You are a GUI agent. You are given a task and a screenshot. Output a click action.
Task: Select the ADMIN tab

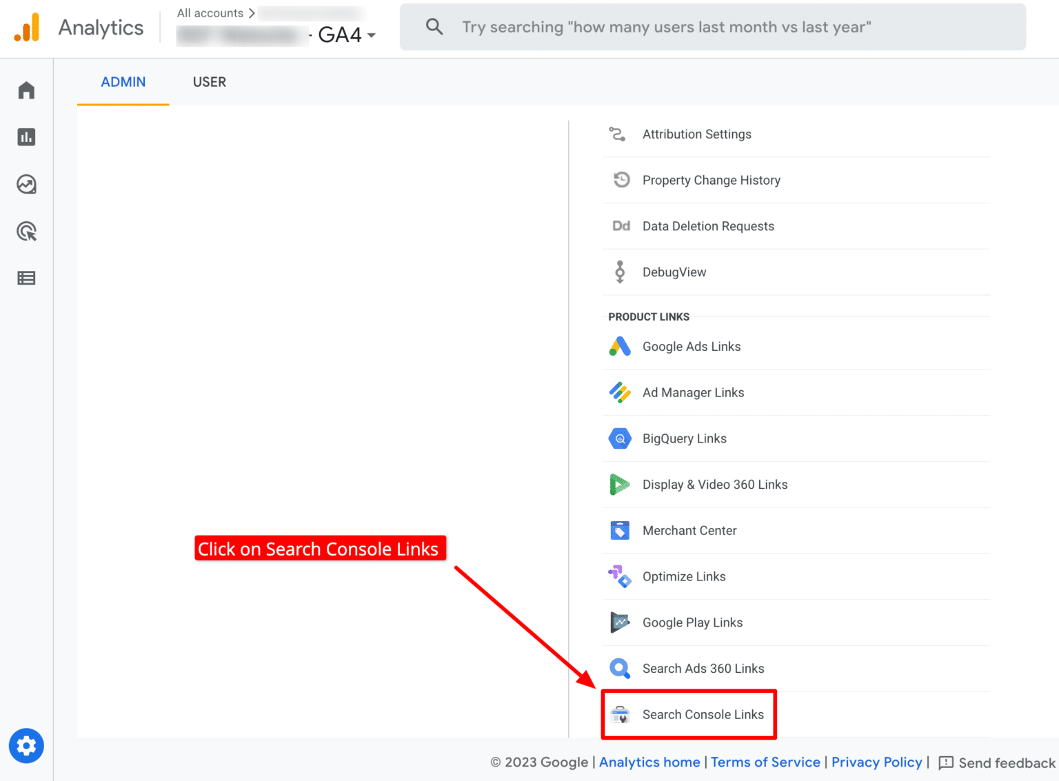(123, 82)
